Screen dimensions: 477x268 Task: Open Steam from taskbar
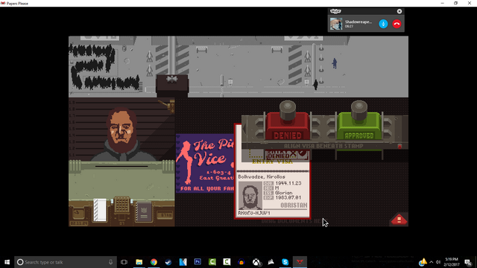coord(168,262)
